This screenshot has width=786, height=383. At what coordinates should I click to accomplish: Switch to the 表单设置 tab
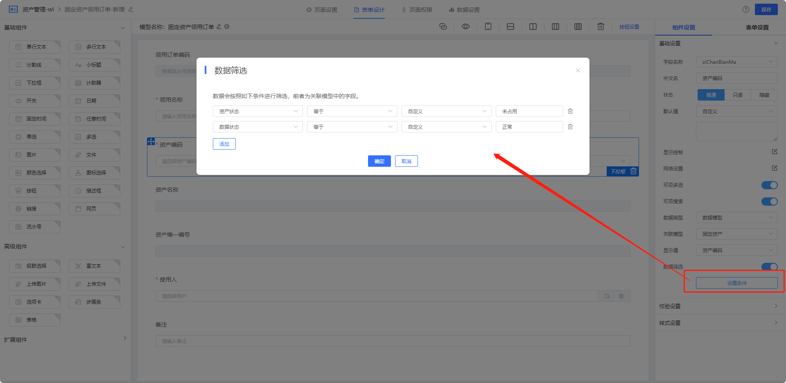click(757, 27)
